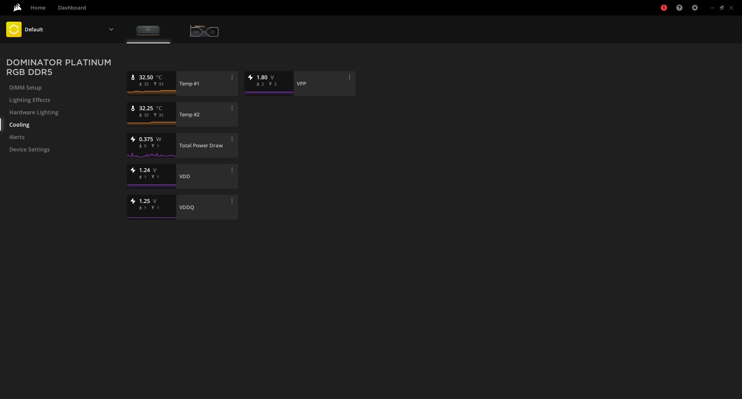Select the Cooling section
This screenshot has height=399, width=742.
(19, 125)
